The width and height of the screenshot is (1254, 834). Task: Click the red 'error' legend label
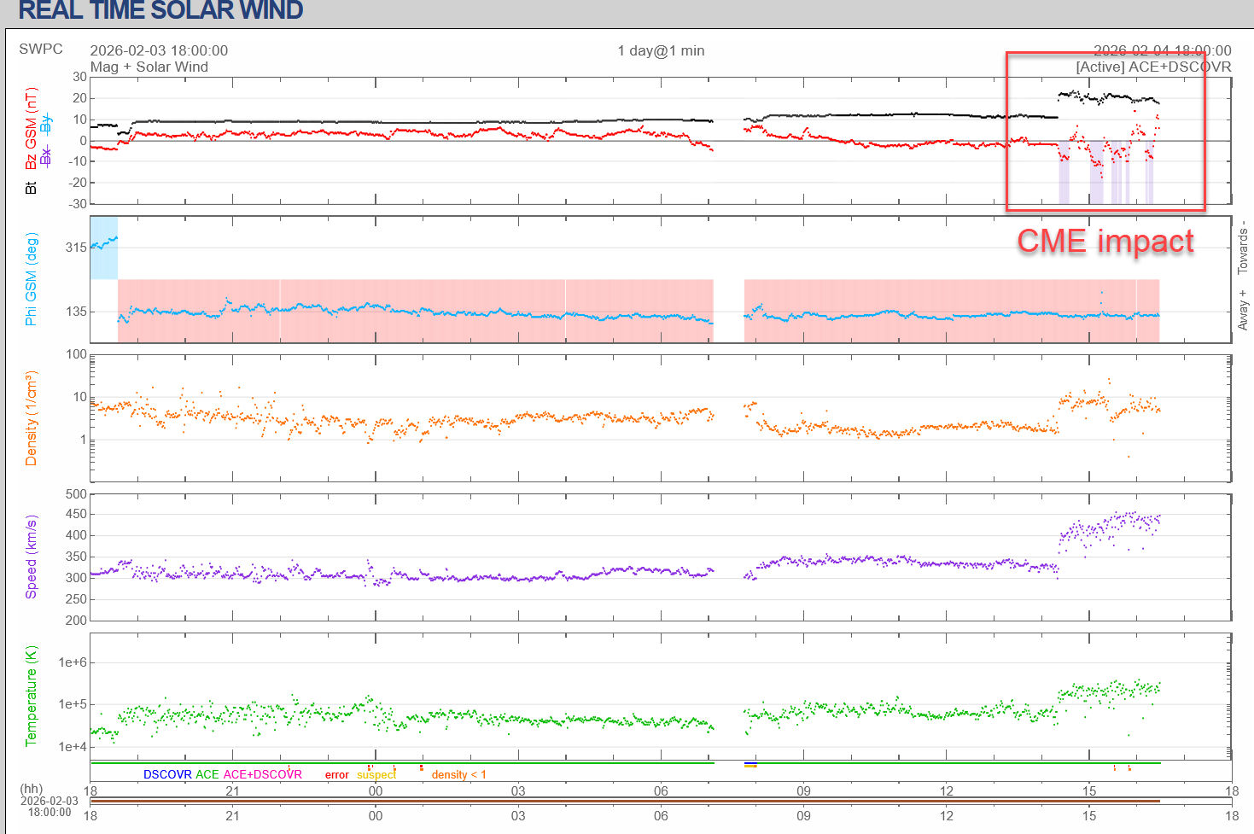pyautogui.click(x=336, y=774)
